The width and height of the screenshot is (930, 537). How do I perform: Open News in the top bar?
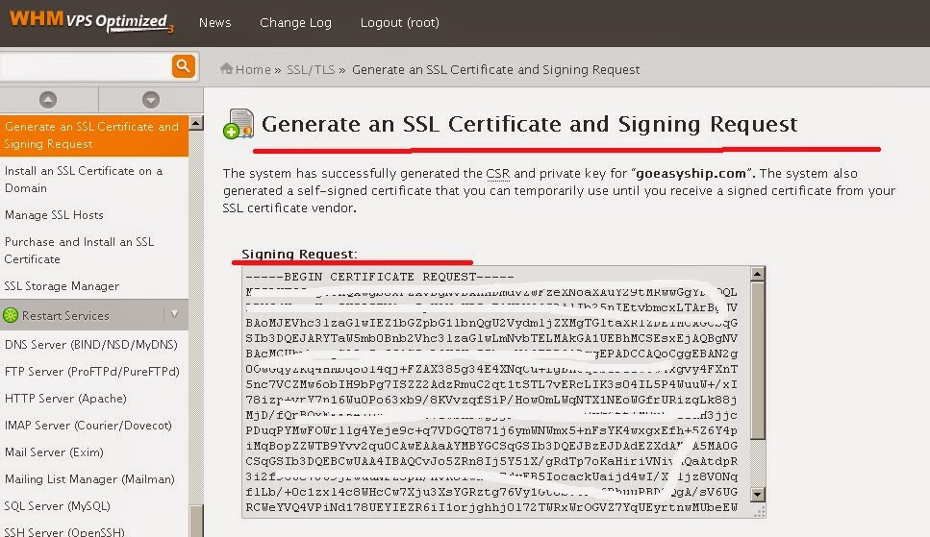click(x=214, y=22)
